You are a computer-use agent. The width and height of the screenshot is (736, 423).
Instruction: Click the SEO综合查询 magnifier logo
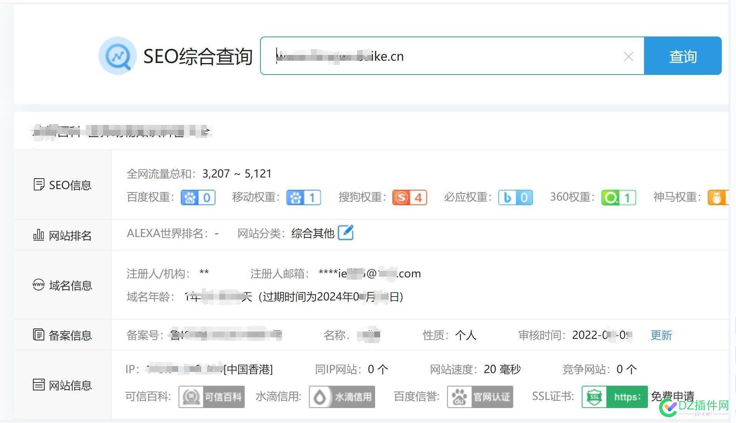point(118,56)
